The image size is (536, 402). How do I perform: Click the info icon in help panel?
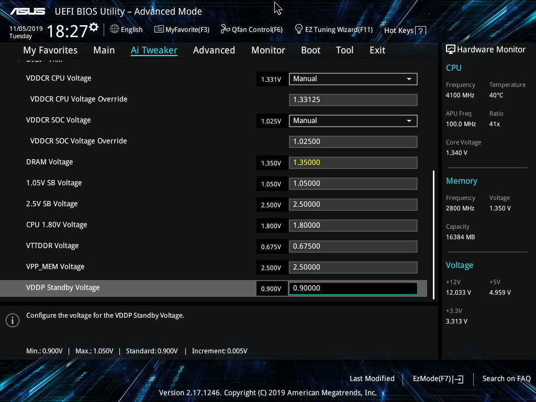pos(13,320)
